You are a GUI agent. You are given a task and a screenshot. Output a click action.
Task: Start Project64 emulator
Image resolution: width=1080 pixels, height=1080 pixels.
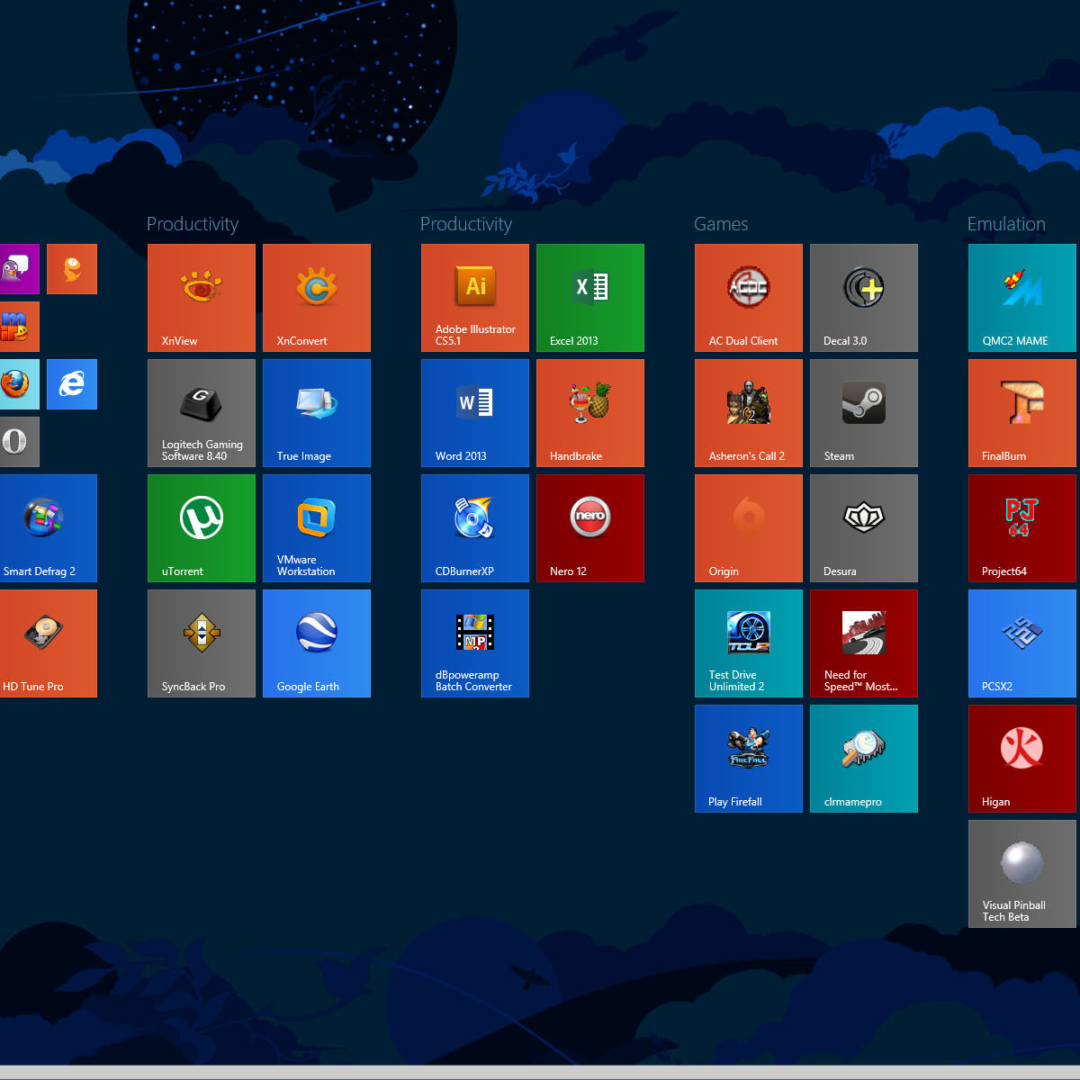pos(1022,528)
